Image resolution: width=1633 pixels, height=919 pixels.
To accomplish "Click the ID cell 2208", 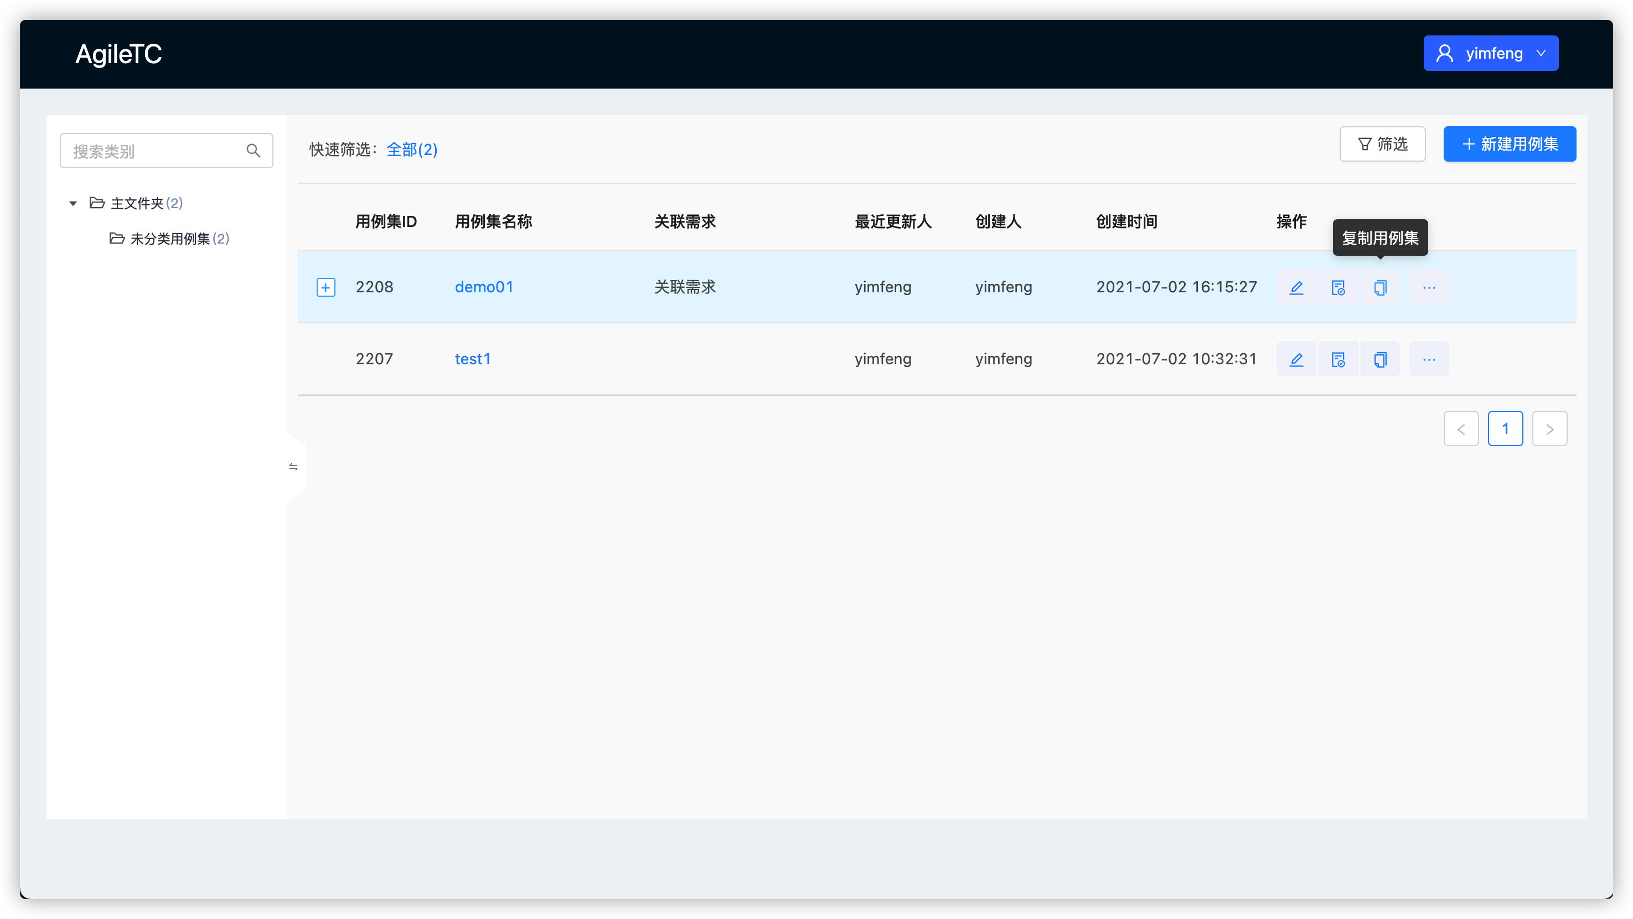I will point(374,287).
